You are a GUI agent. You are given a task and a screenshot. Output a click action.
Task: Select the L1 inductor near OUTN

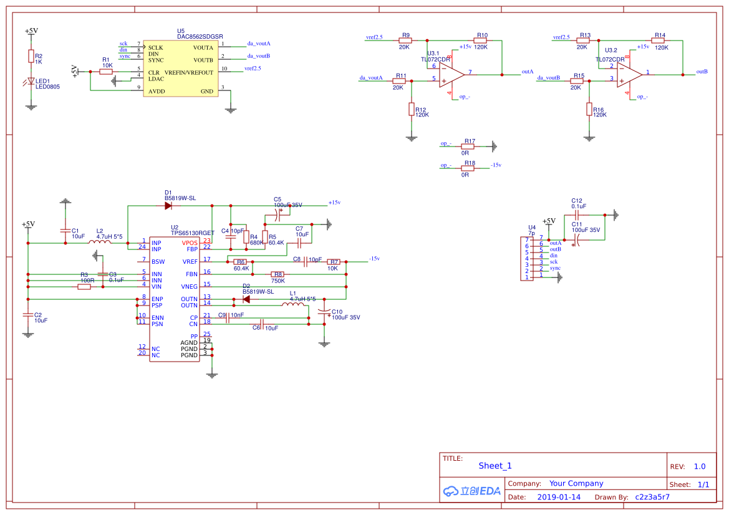[293, 305]
